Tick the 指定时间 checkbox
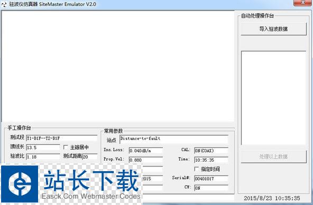The image size is (313, 205). click(197, 169)
